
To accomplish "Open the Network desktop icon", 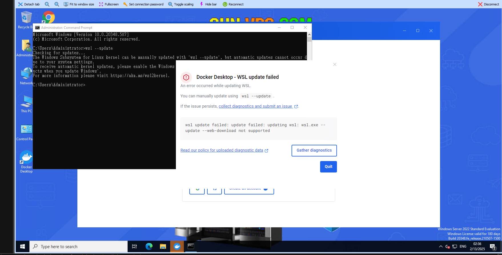I will coord(26,76).
